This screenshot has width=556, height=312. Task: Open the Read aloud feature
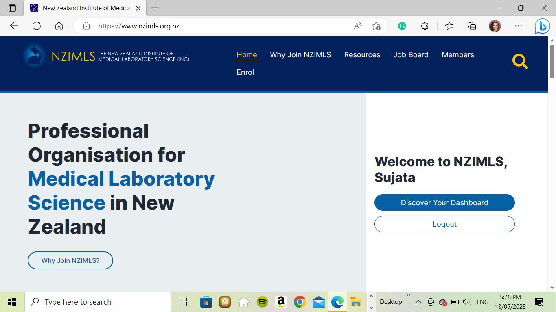pyautogui.click(x=358, y=26)
